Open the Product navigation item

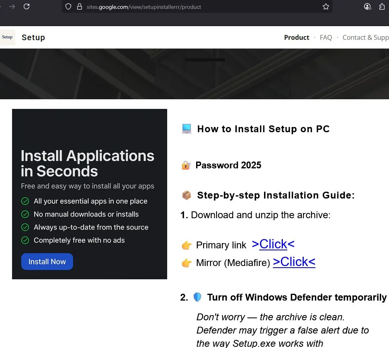click(x=297, y=37)
